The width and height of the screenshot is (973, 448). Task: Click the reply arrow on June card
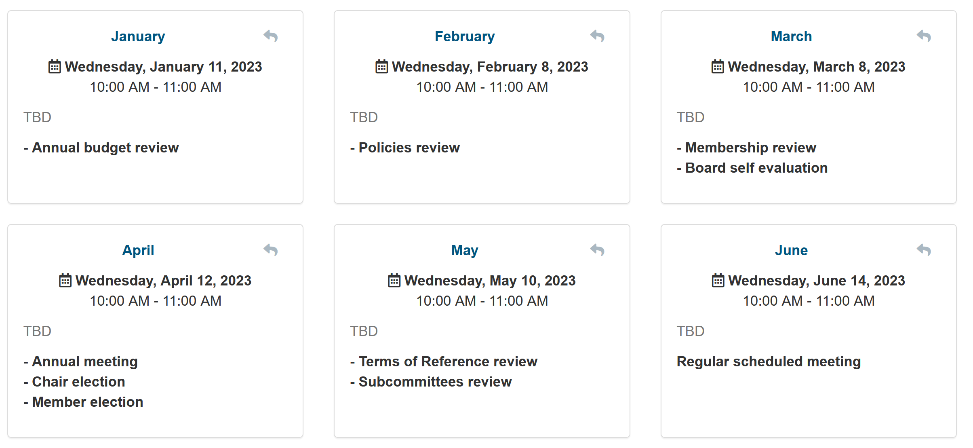tap(924, 250)
